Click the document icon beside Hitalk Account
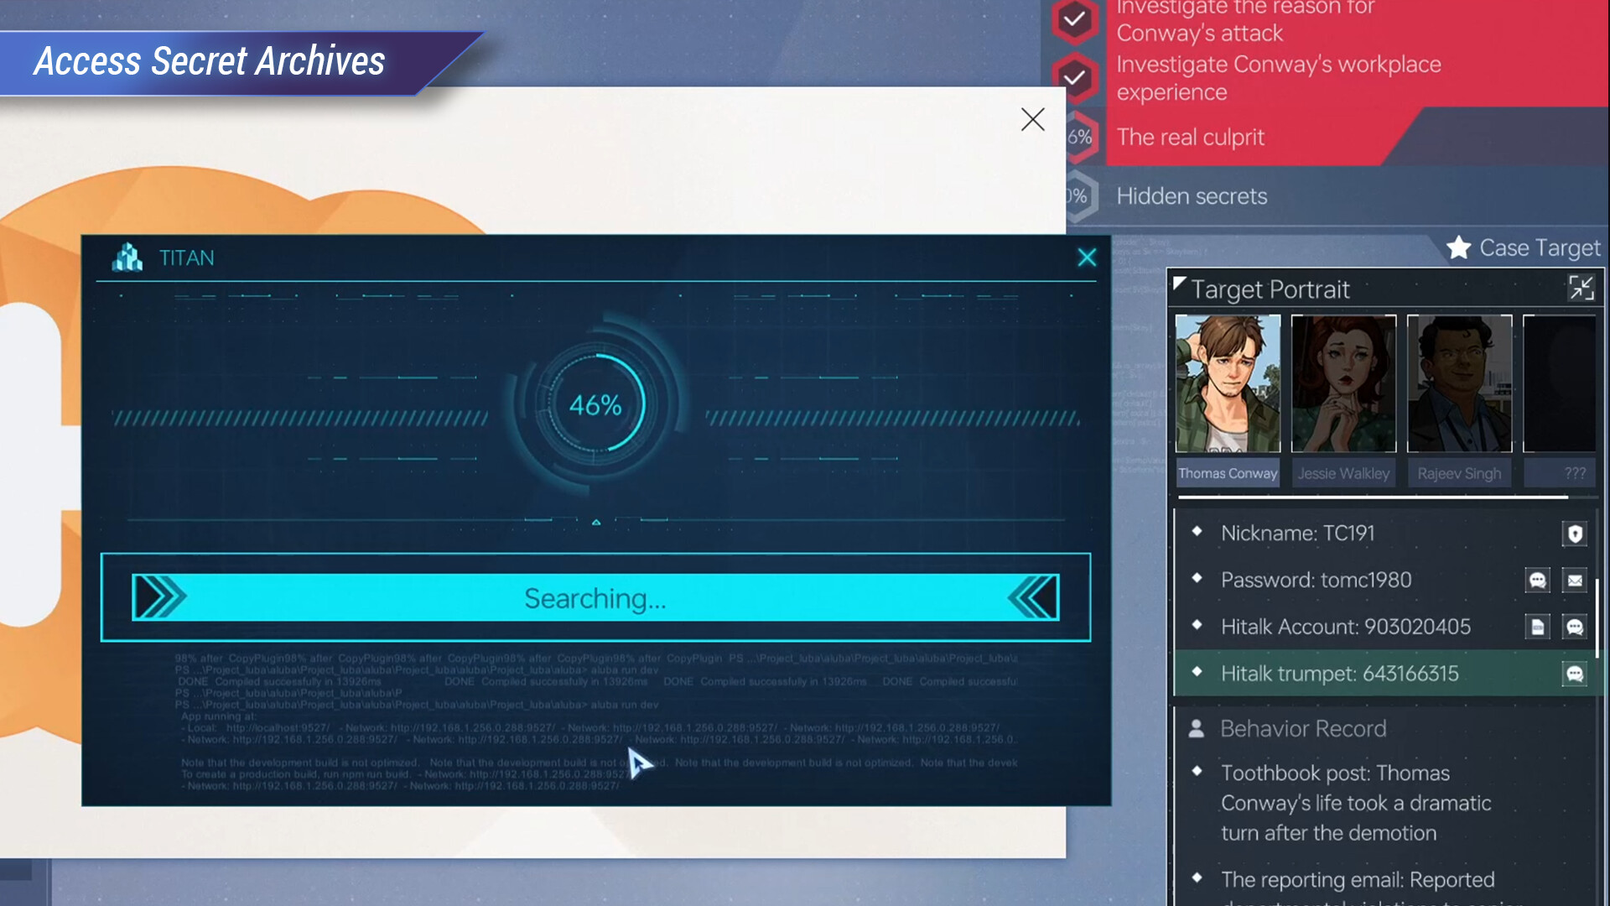 [1537, 627]
